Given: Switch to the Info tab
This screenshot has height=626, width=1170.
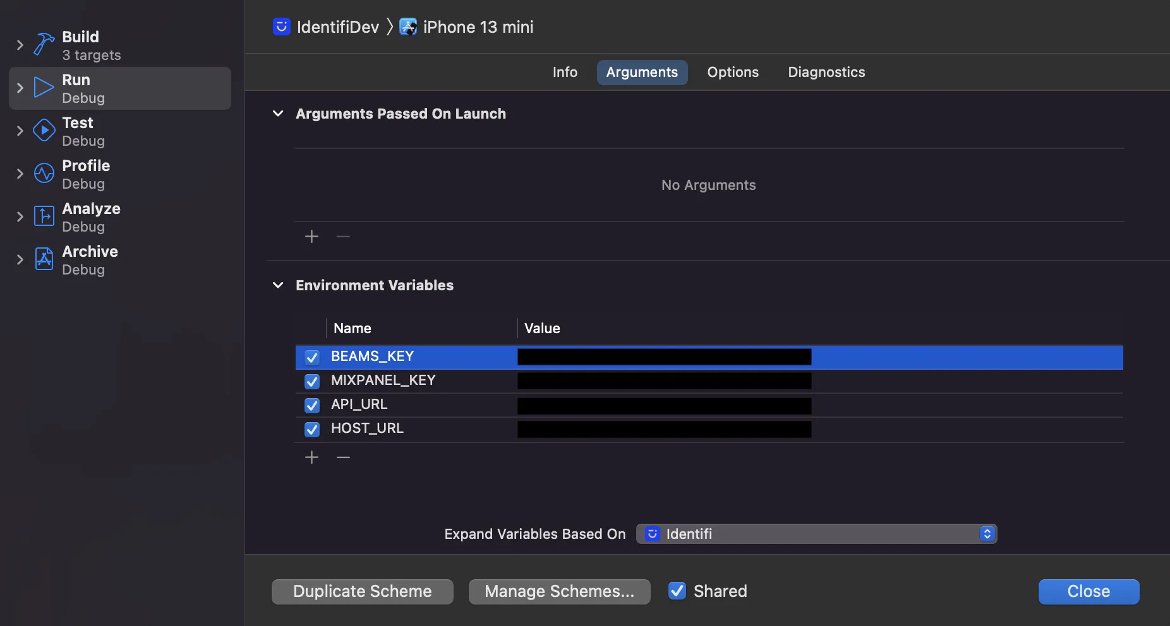Looking at the screenshot, I should [565, 72].
